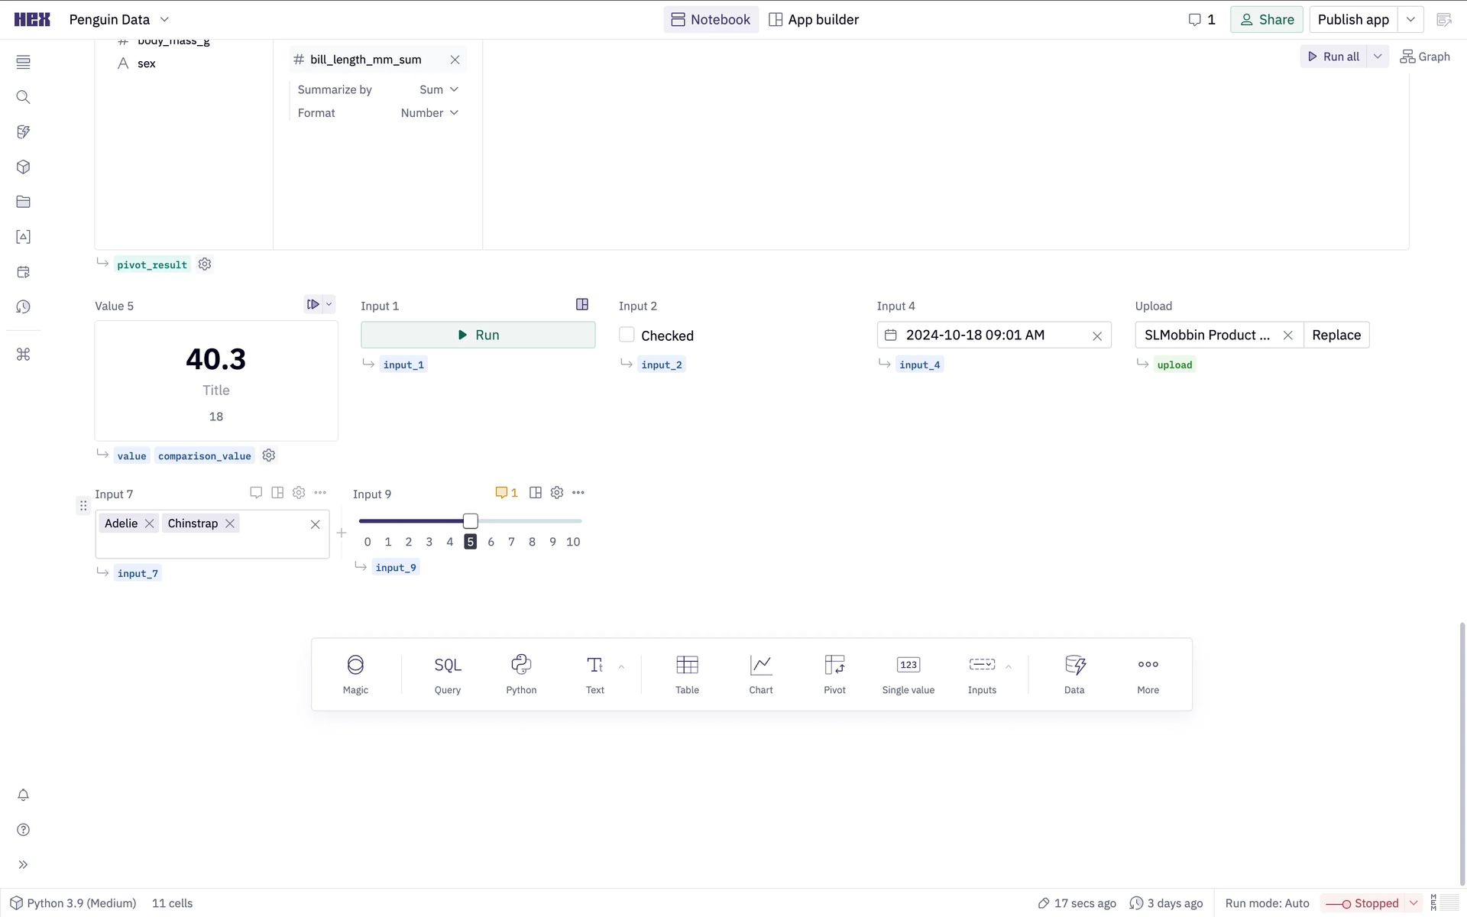
Task: Remove the Chinstrap tag from Input 7
Action: pyautogui.click(x=230, y=523)
